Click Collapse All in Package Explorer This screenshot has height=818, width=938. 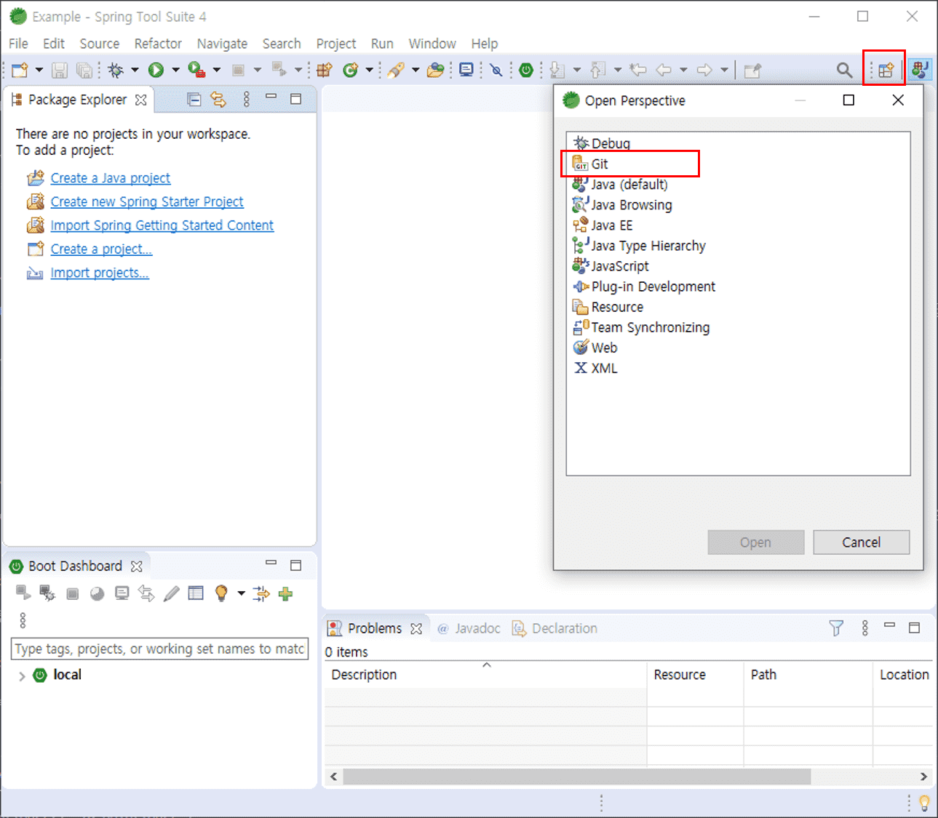point(194,100)
